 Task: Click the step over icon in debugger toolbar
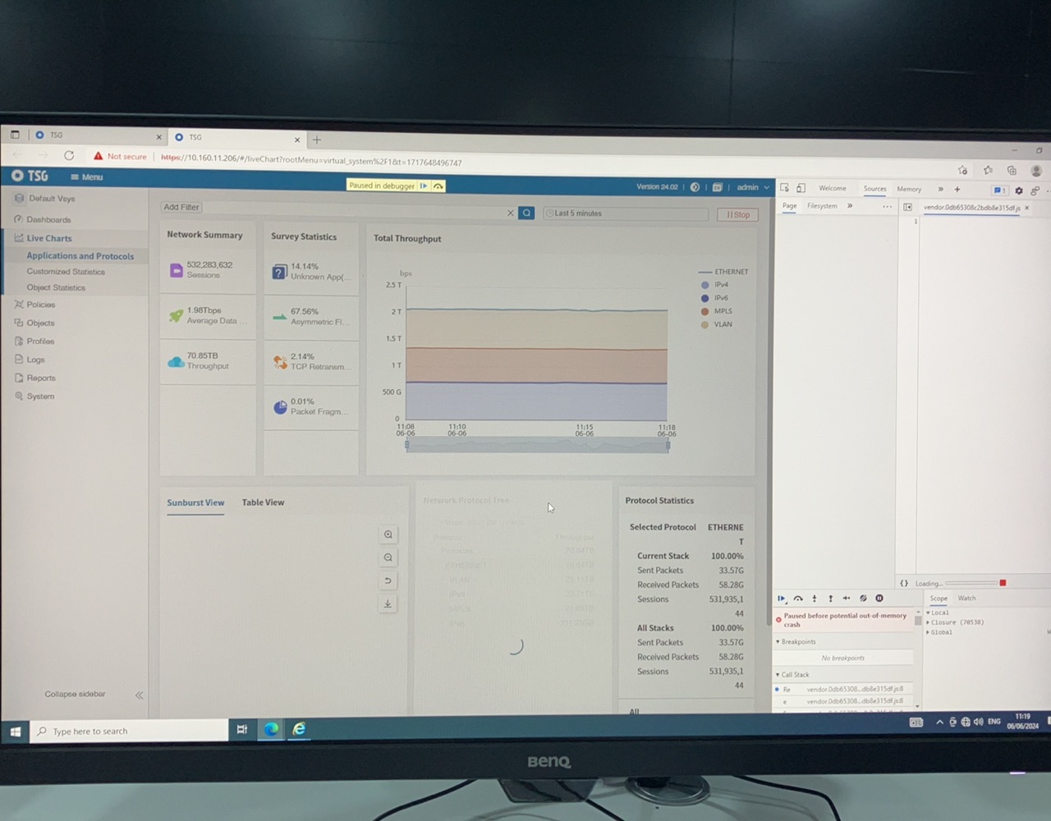tap(798, 599)
